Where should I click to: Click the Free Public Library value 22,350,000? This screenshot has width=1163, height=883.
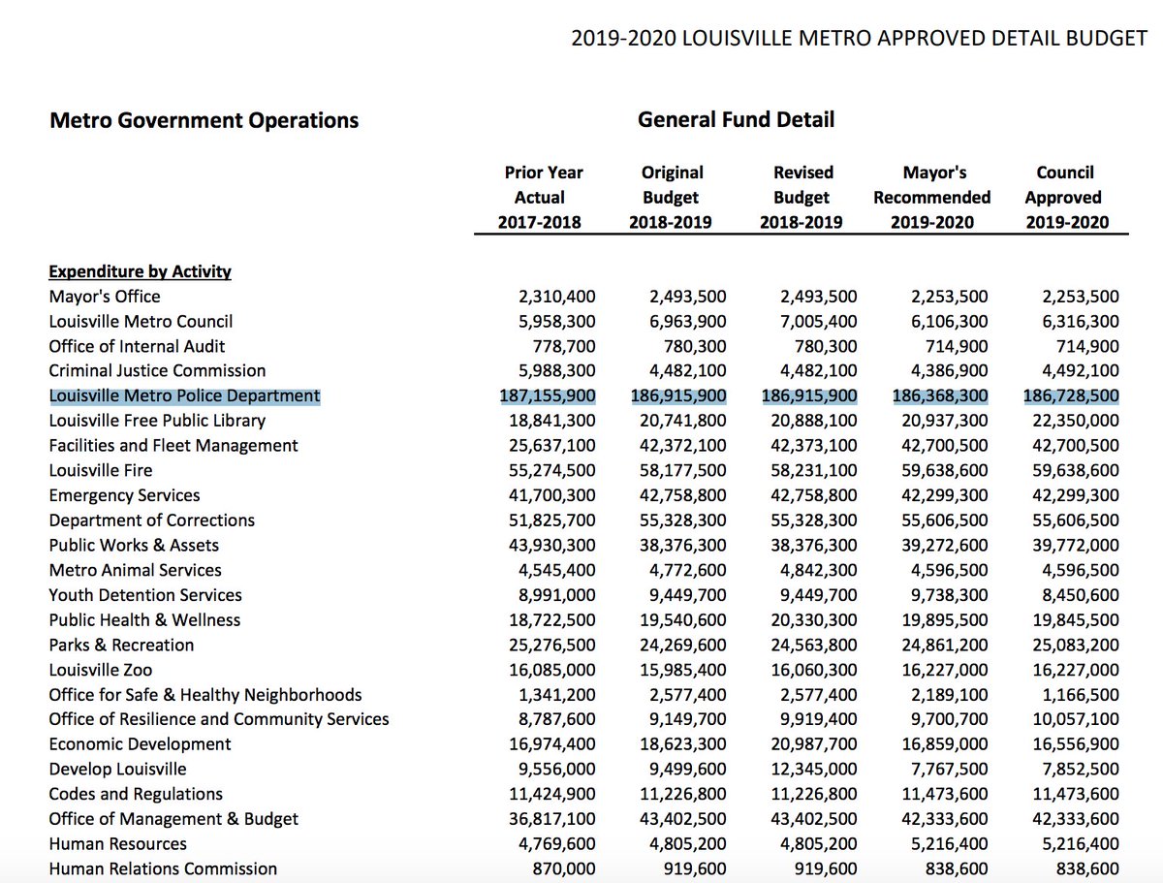point(1075,421)
